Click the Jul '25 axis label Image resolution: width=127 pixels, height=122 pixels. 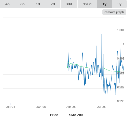[101, 107]
